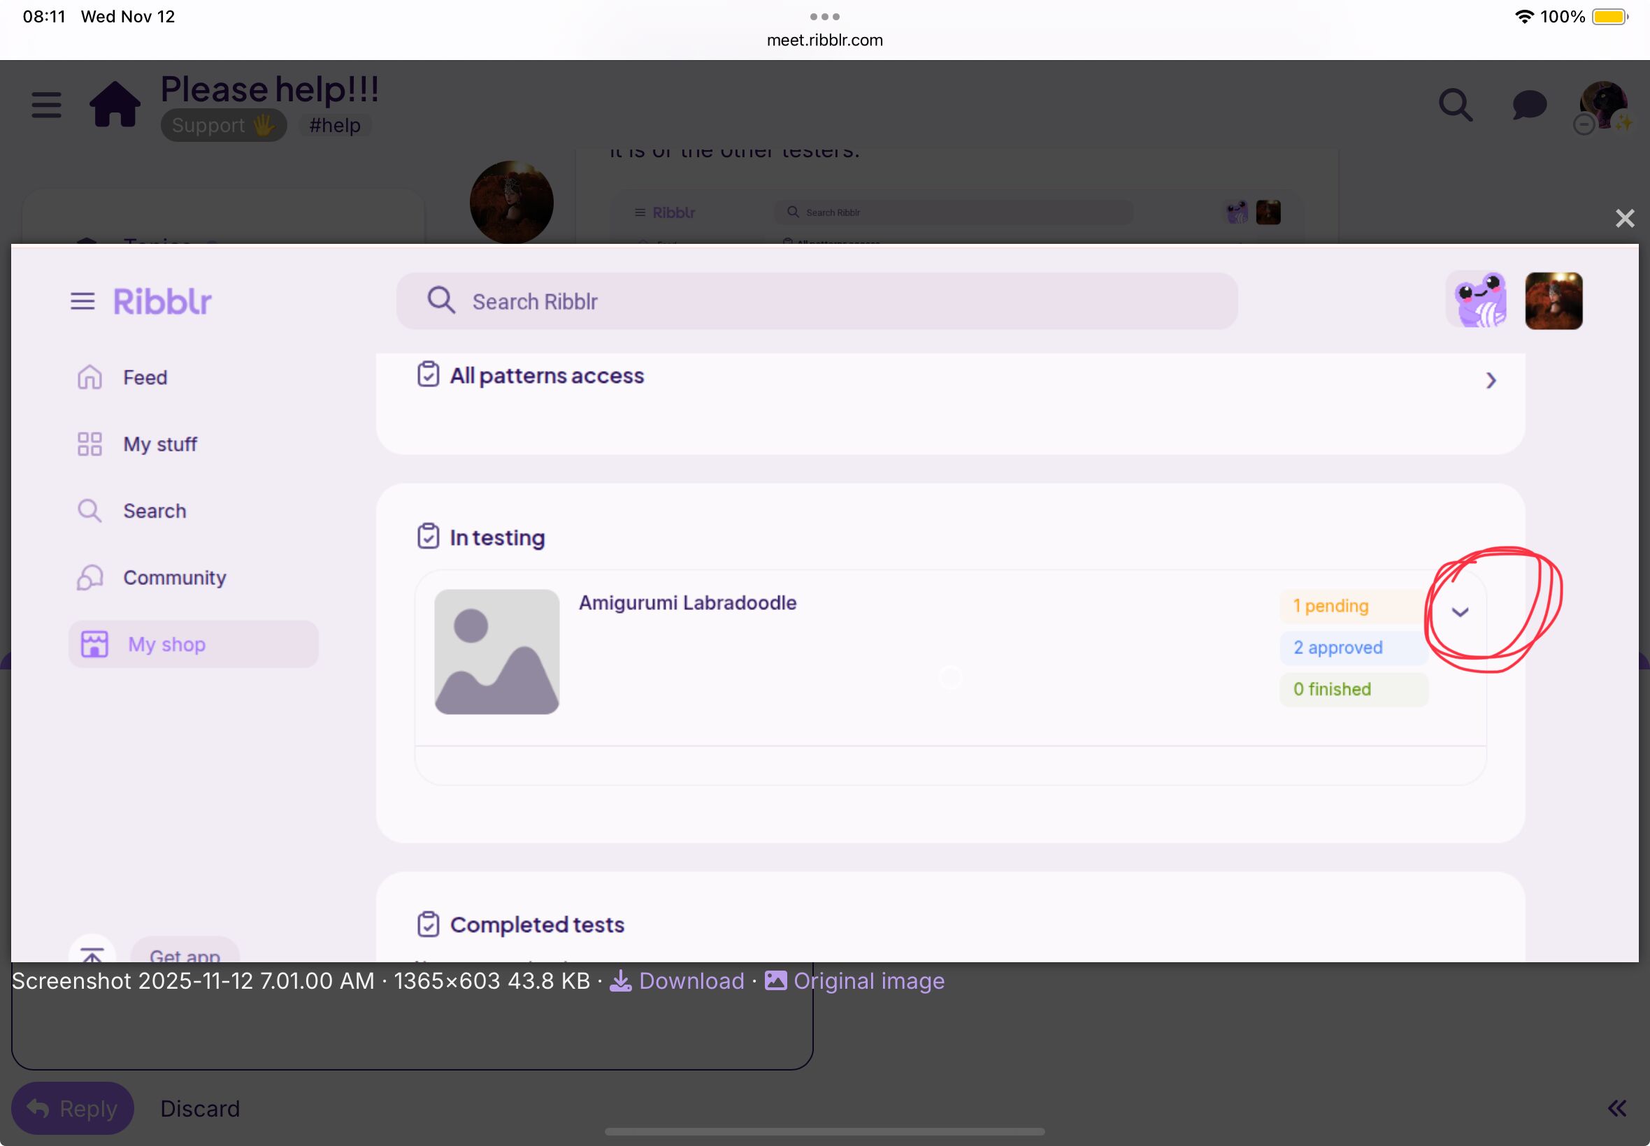Click the purple frog mascot icon

coord(1478,301)
